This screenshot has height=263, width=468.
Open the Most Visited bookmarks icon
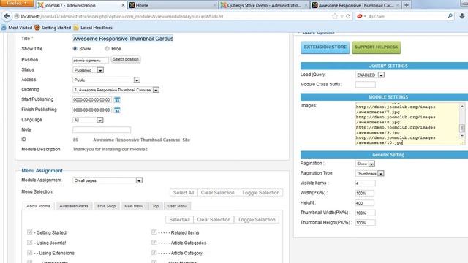tap(4, 28)
